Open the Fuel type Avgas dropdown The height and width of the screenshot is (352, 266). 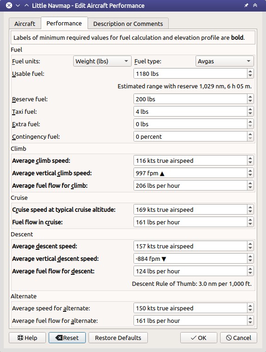pos(224,61)
